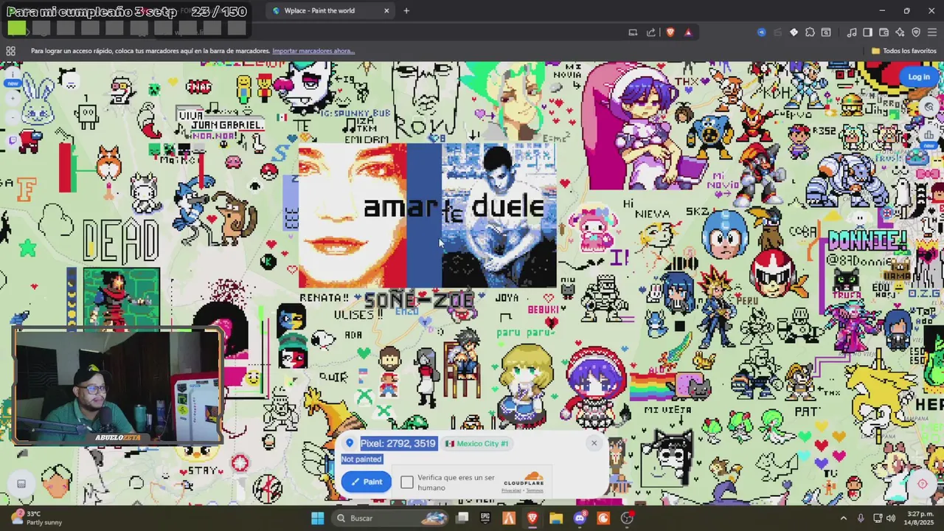The width and height of the screenshot is (944, 531).
Task: Expand hidden system tray icons
Action: click(x=844, y=518)
